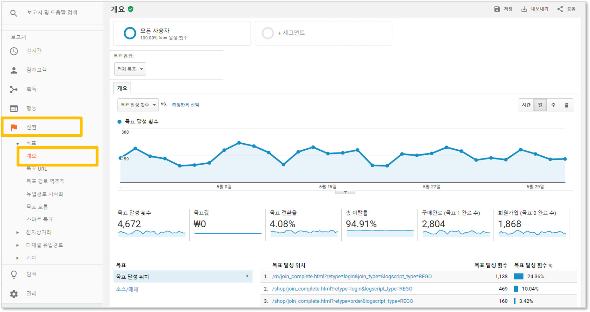Select the 잠재고객 (Audience) person icon
Viewport: 590px width, 312px height.
[x=14, y=70]
